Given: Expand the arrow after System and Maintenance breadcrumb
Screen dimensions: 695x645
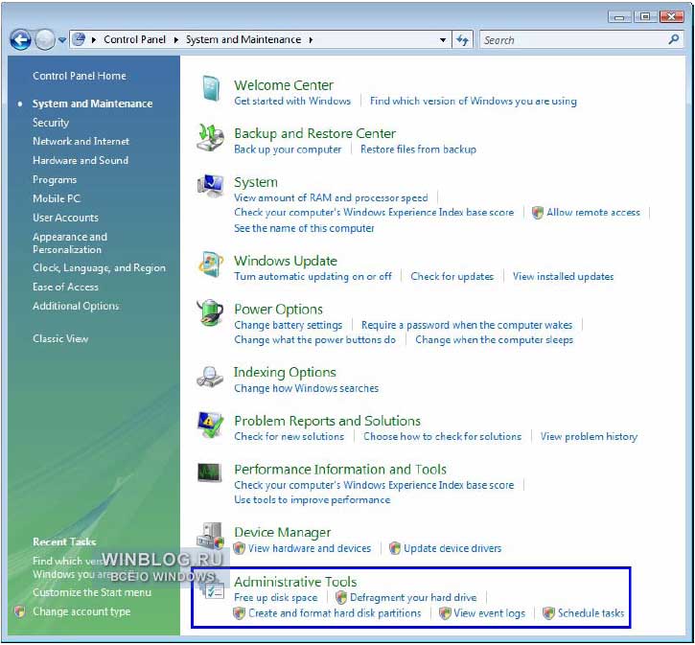Looking at the screenshot, I should click(311, 40).
